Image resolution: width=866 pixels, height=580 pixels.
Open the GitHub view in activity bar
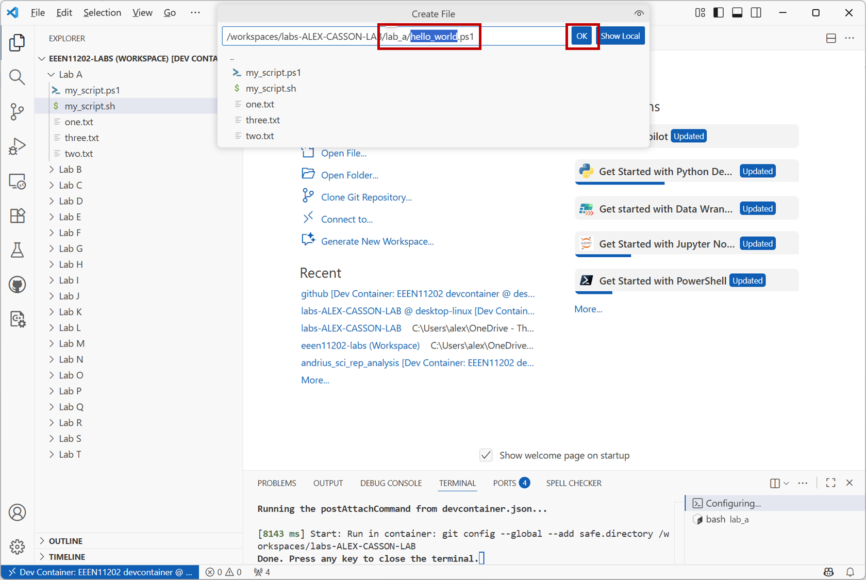pos(17,285)
